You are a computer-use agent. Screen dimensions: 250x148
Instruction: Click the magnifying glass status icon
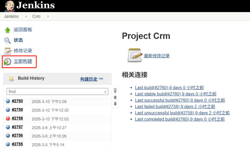[x=7, y=40]
